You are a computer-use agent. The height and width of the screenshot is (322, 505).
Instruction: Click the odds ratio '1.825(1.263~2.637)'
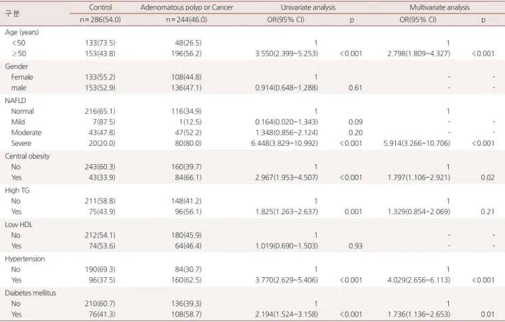point(286,212)
